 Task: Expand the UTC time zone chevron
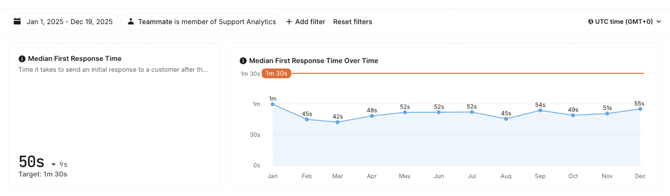coord(659,22)
